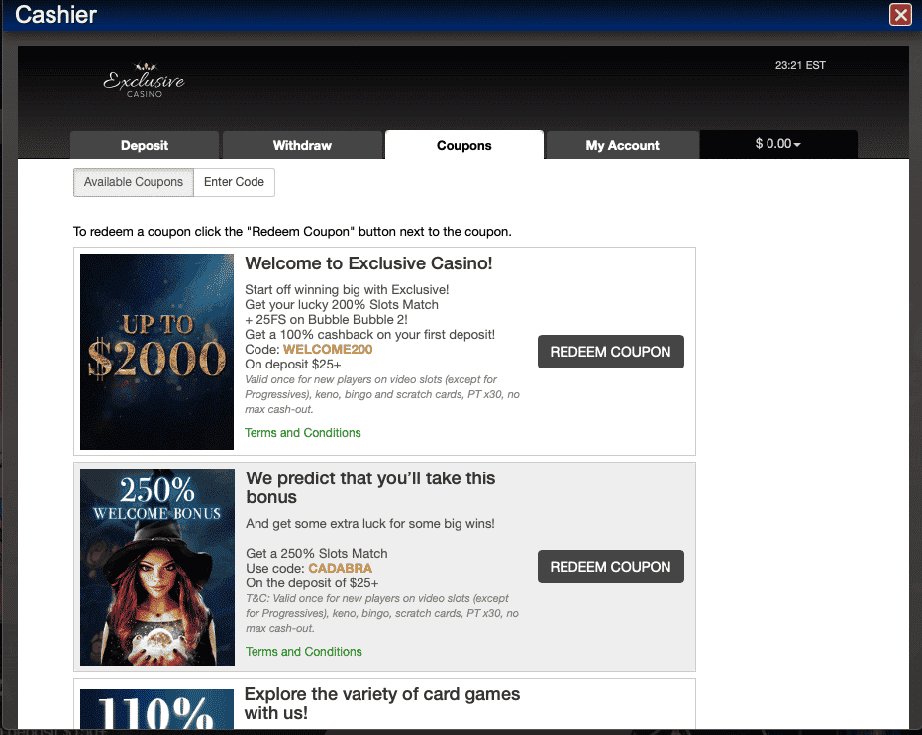The width and height of the screenshot is (922, 735).
Task: Click the Up To $2000 coupon image
Action: (157, 352)
